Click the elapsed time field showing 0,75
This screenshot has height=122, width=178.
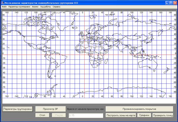85,116
